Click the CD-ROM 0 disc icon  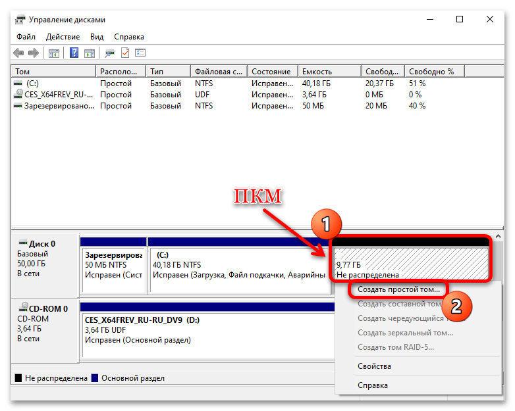pos(23,306)
